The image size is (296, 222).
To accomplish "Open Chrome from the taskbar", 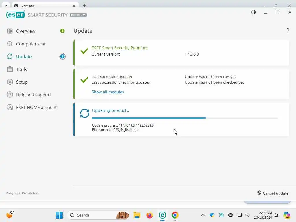I will [x=175, y=215].
